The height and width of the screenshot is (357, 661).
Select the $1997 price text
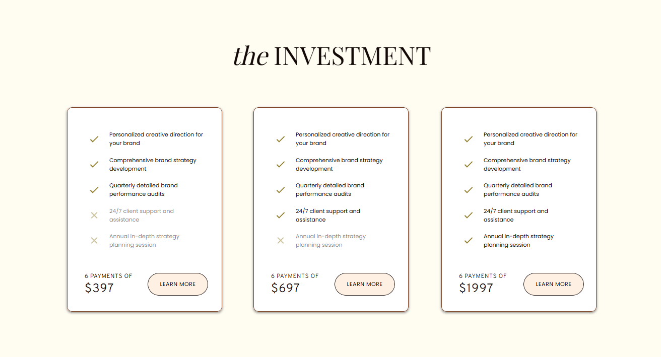(x=476, y=288)
